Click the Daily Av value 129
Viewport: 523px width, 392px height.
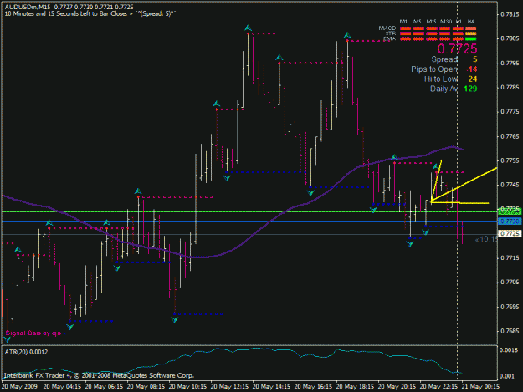tap(470, 89)
